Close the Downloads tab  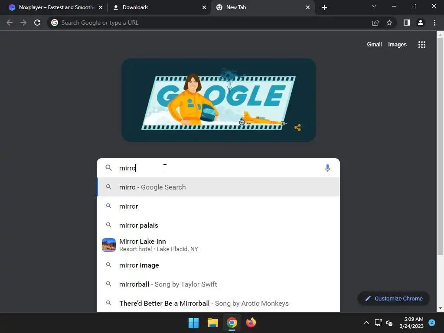(204, 7)
